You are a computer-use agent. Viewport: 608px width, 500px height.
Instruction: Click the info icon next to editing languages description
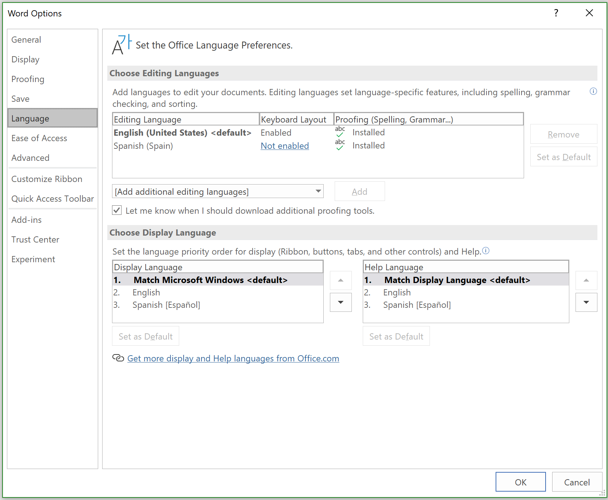click(x=593, y=92)
